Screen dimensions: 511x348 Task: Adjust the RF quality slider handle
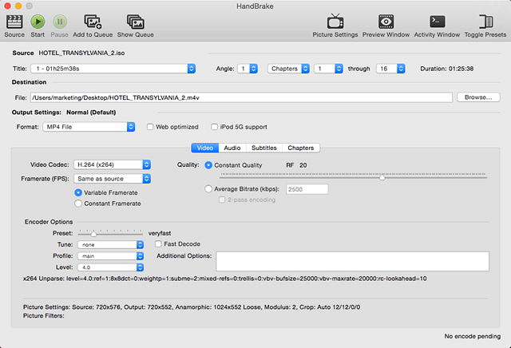382,177
